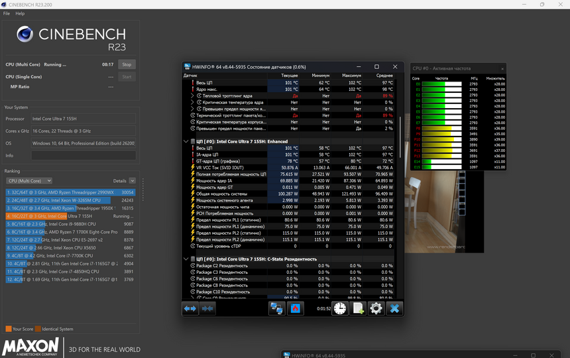Expand the Критическая температура ядра row
Screen dimensions: 570x358
click(x=192, y=103)
